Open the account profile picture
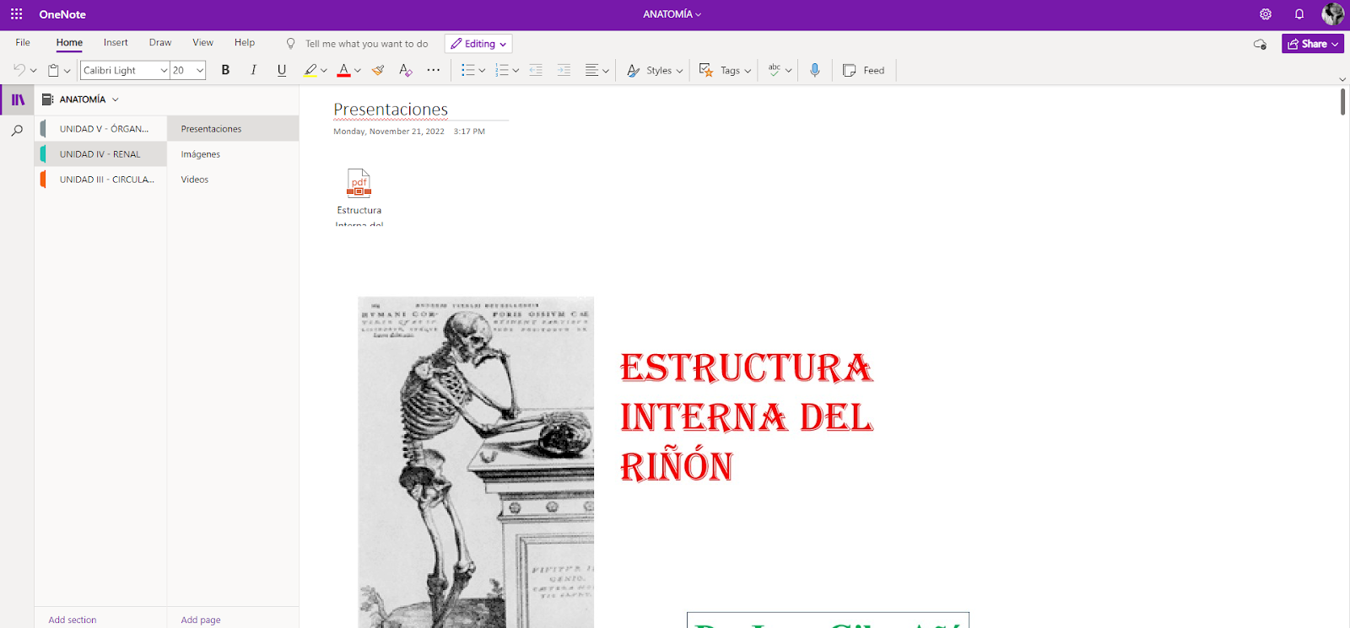Viewport: 1350px width, 628px height. [x=1333, y=14]
